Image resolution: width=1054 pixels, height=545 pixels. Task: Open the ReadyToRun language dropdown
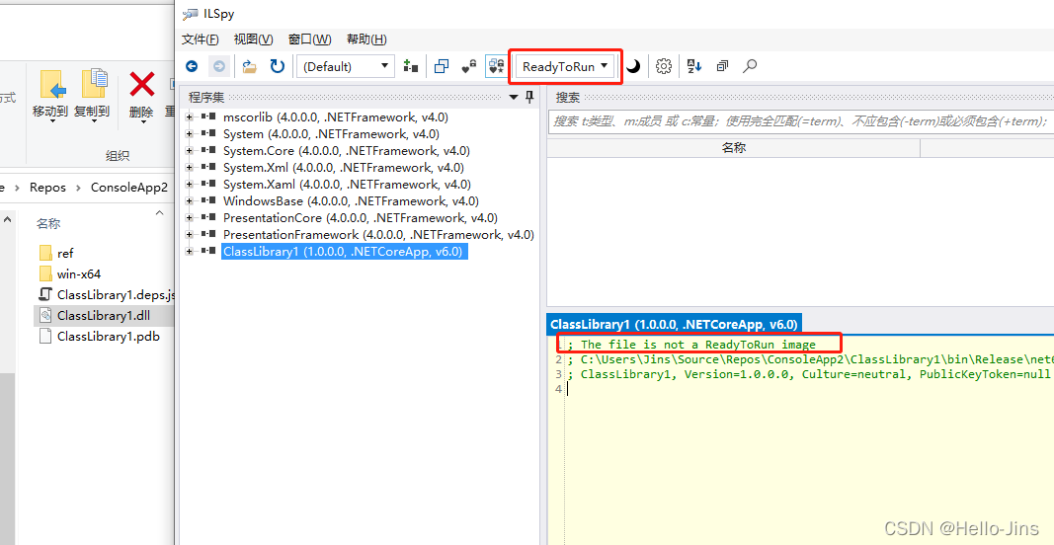(x=565, y=66)
